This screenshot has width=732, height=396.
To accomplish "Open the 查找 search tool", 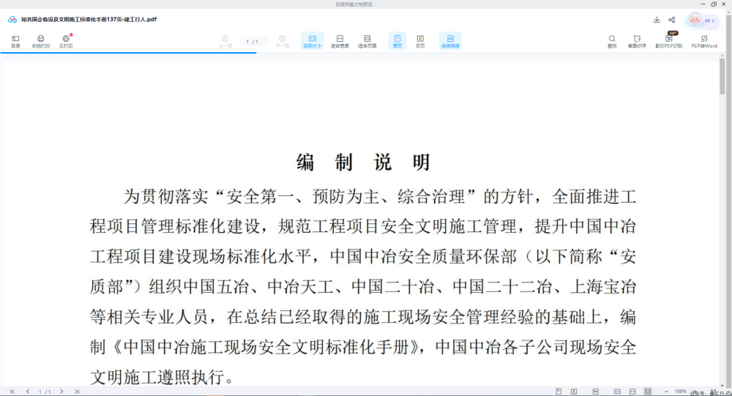I will [x=611, y=41].
